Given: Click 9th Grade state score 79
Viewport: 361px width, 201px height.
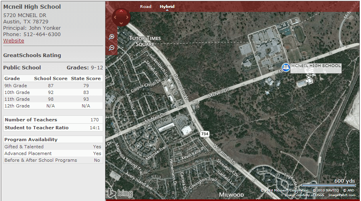Looking at the screenshot, I should click(86, 86).
